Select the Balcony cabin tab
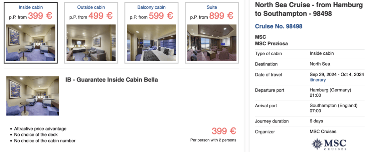The image size is (366, 152). pos(151,7)
